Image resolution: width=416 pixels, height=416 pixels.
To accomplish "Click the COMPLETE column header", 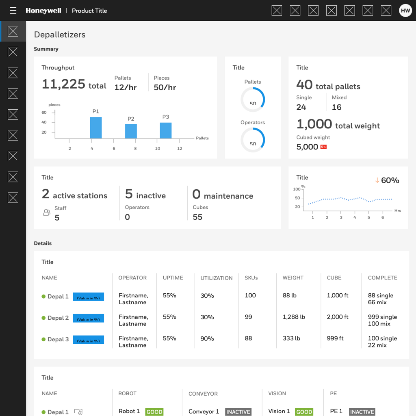I will pos(383,278).
